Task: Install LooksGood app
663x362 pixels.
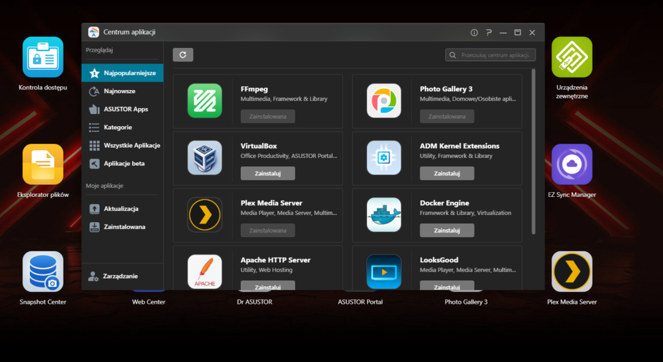Action: pyautogui.click(x=447, y=286)
